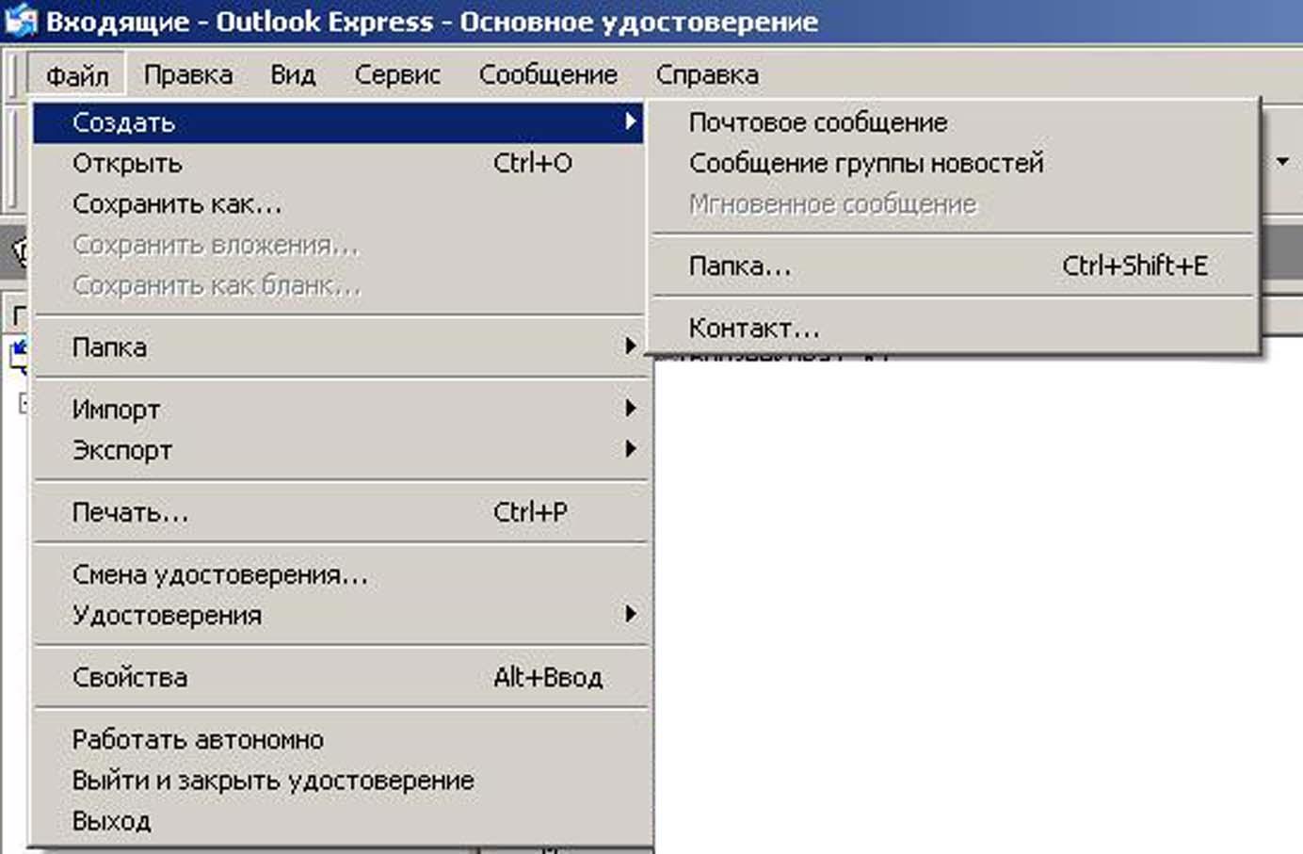Choose Сохранить как... entry
Image resolution: width=1303 pixels, height=854 pixels.
(339, 203)
